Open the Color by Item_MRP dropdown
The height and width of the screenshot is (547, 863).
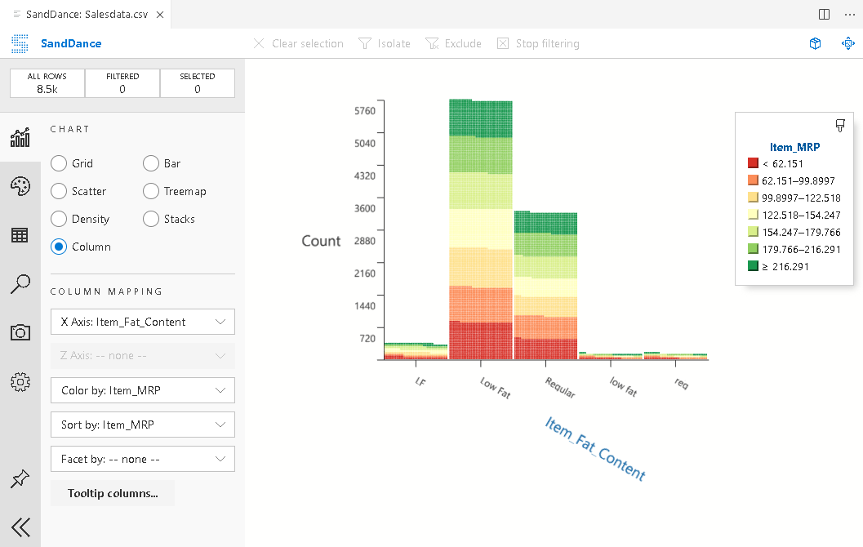143,390
